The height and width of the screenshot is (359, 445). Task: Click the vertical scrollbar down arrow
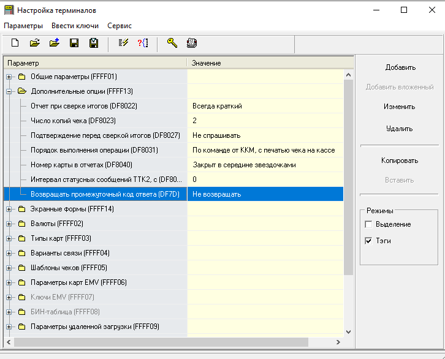tap(349, 331)
